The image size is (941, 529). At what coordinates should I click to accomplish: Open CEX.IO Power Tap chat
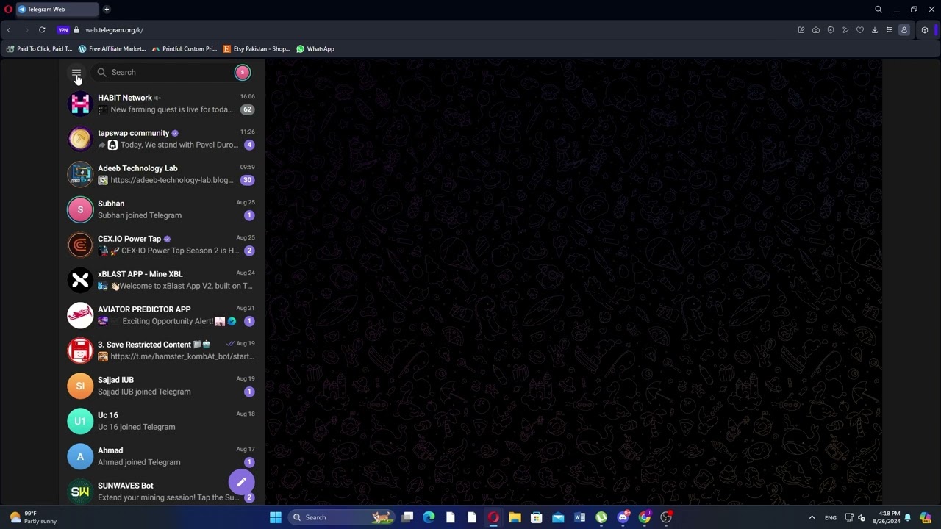pos(162,245)
